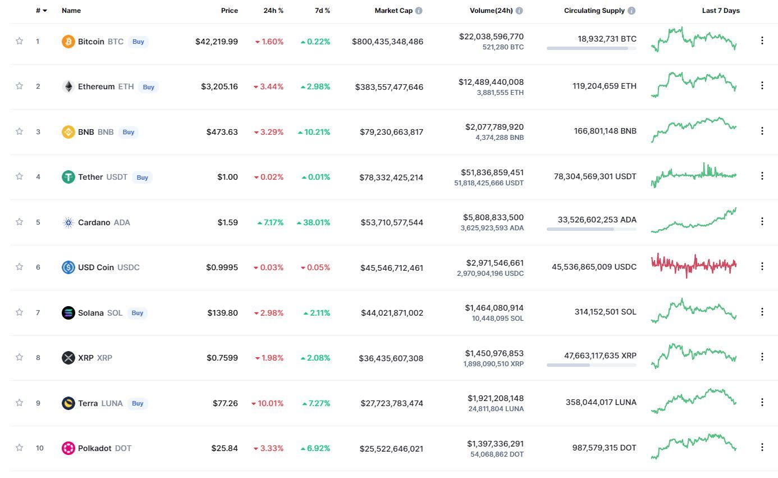Click the Ethereum coin logo icon
Screen dimensions: 778x478
click(x=68, y=87)
